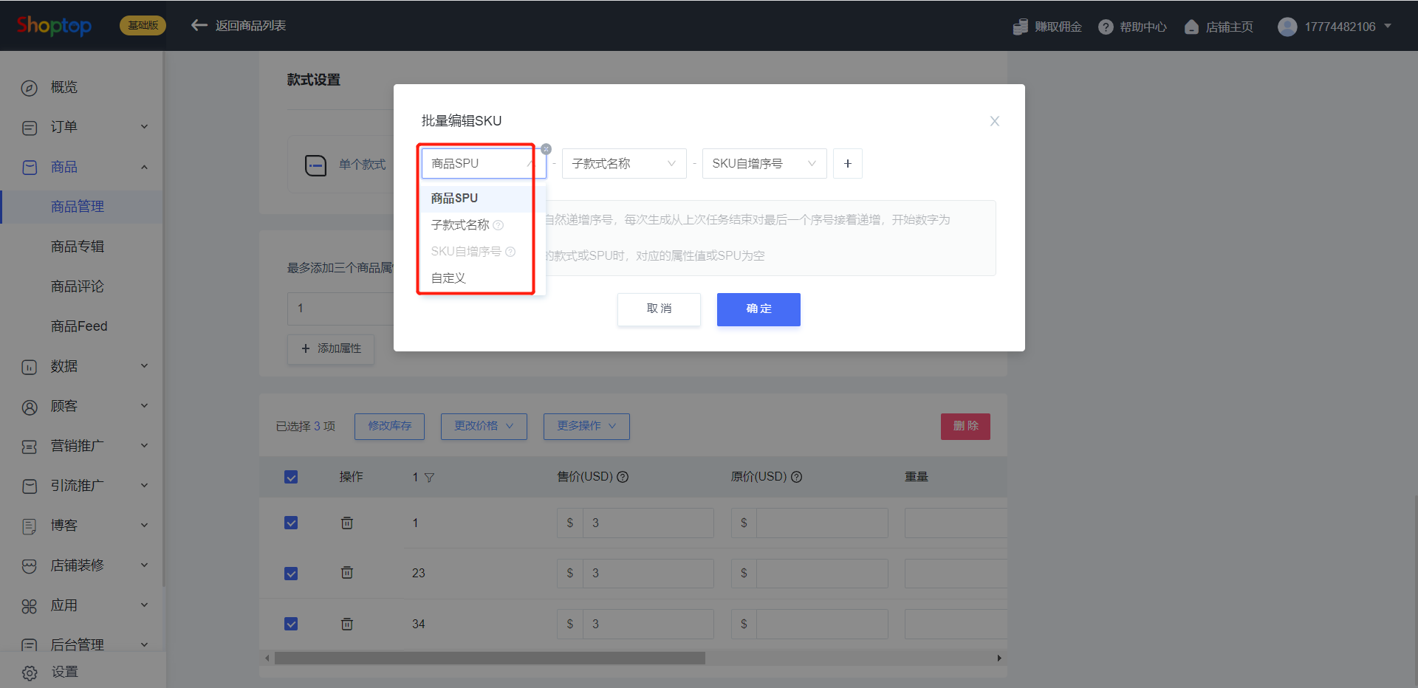Select 自定义 from the dropdown list
Viewport: 1418px width, 688px height.
[x=448, y=278]
